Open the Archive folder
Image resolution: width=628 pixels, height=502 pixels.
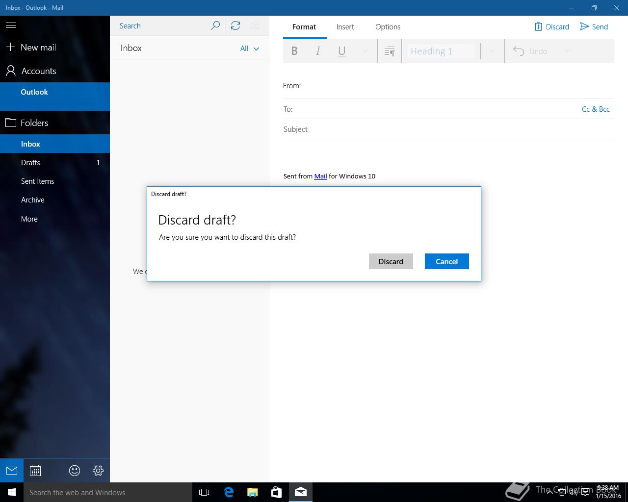coord(55,200)
